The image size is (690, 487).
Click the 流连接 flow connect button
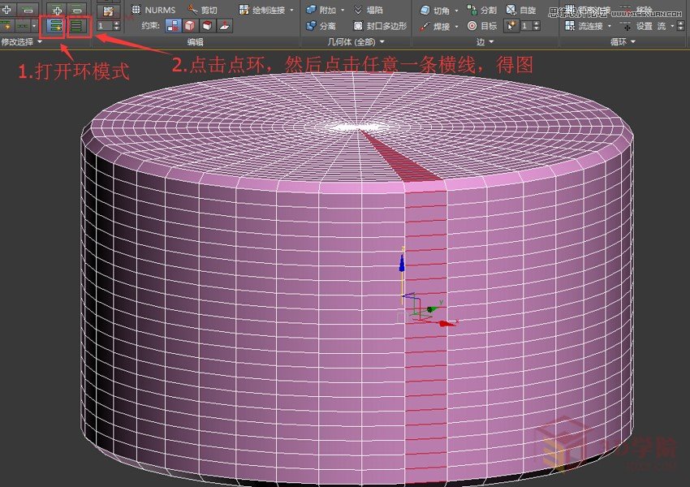pos(584,26)
